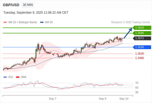Select the 1.3620 green resistance tag
The image size is (152, 103).
click(142, 28)
